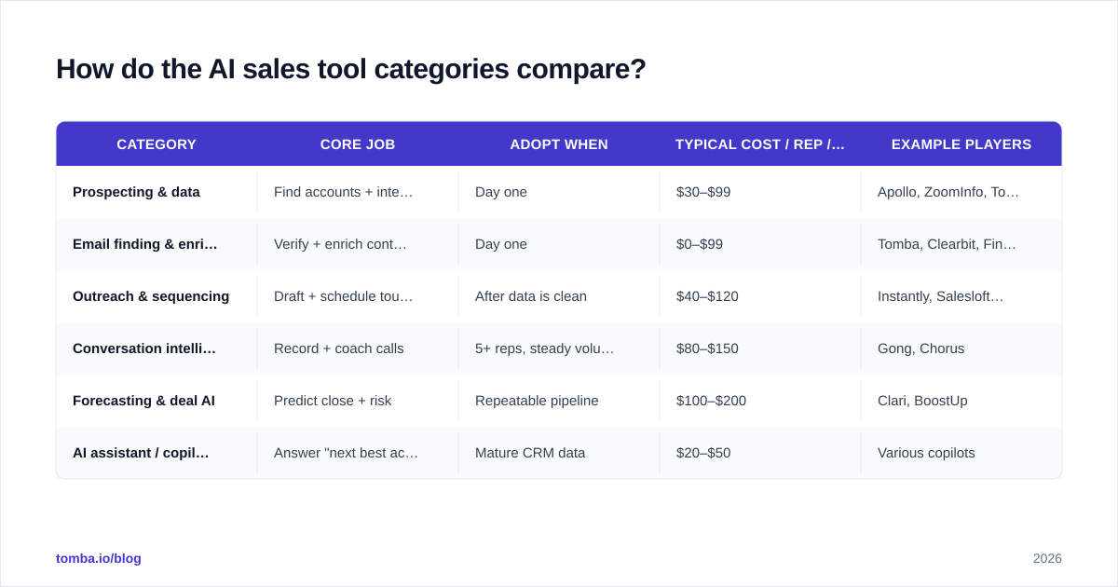Select the 'AI assistant / copil…' cell

coord(157,453)
